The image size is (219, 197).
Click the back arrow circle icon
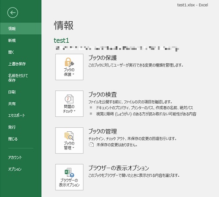13,13
